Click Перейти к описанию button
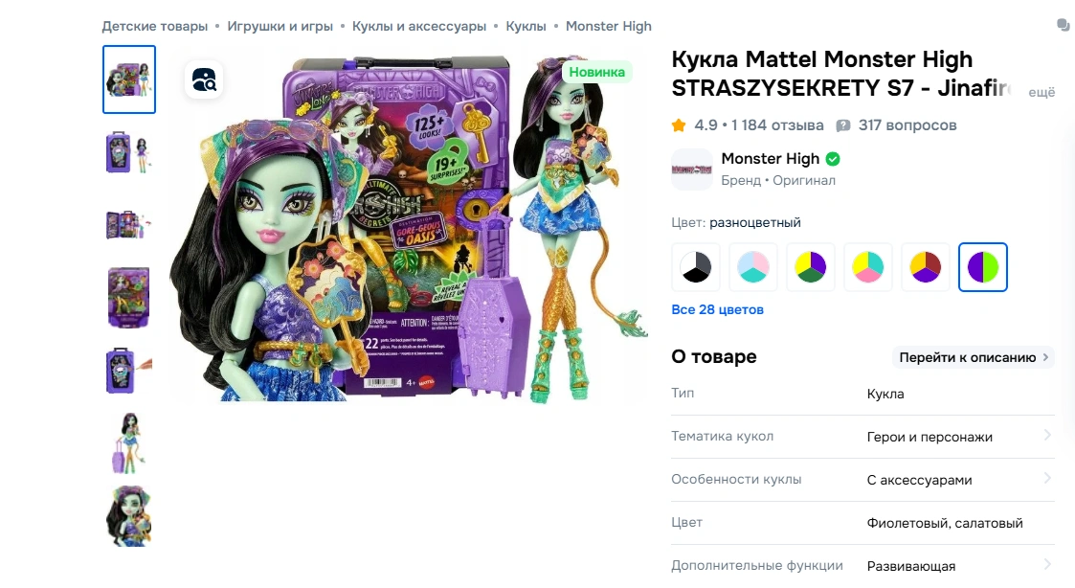This screenshot has height=588, width=1075. coord(974,357)
